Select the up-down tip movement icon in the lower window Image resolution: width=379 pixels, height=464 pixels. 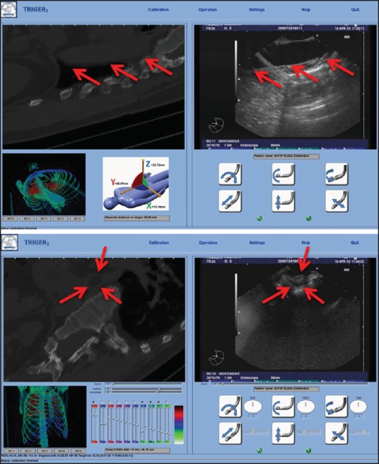click(x=284, y=434)
